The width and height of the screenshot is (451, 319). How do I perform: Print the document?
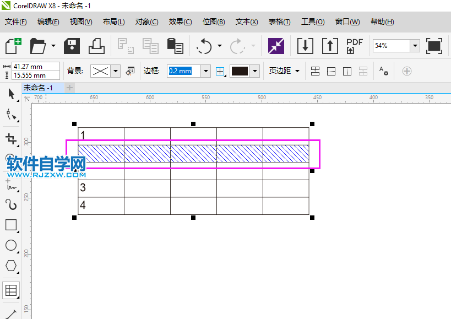click(96, 46)
